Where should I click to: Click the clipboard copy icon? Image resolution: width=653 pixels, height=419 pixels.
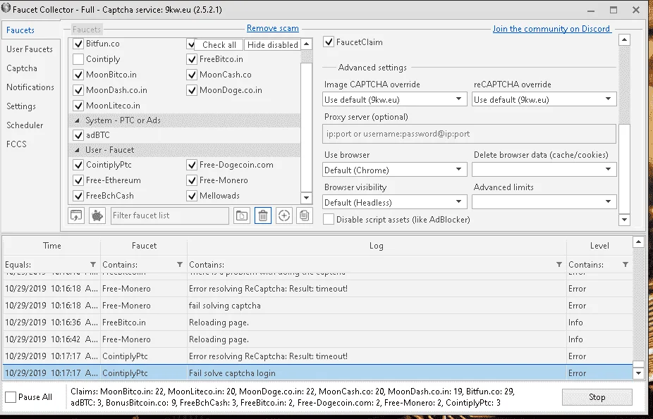pos(305,215)
